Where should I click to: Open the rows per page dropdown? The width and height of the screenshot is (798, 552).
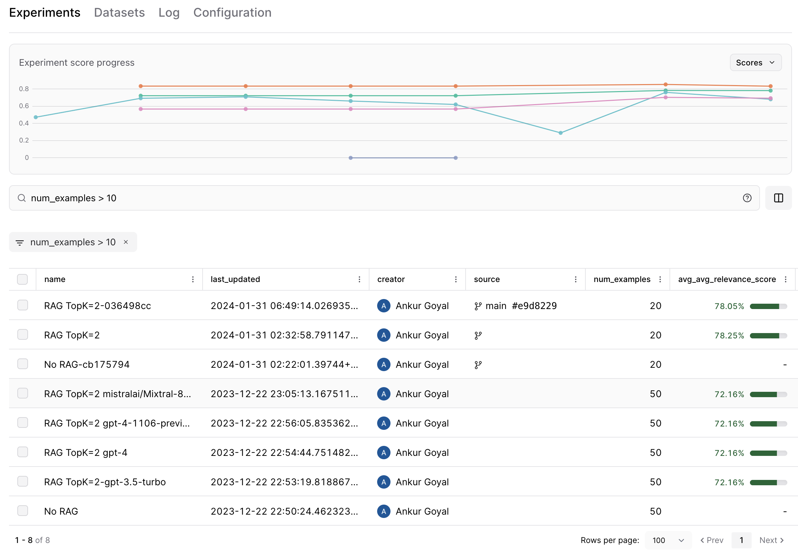tap(668, 540)
